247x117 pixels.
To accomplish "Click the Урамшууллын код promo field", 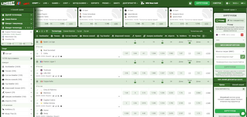I will click(x=230, y=62).
